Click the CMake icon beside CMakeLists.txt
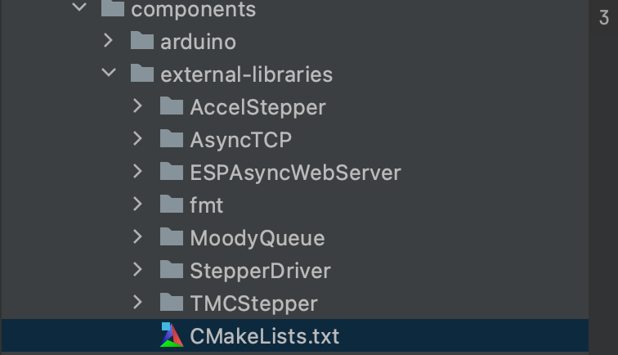This screenshot has width=618, height=355. pos(172,335)
